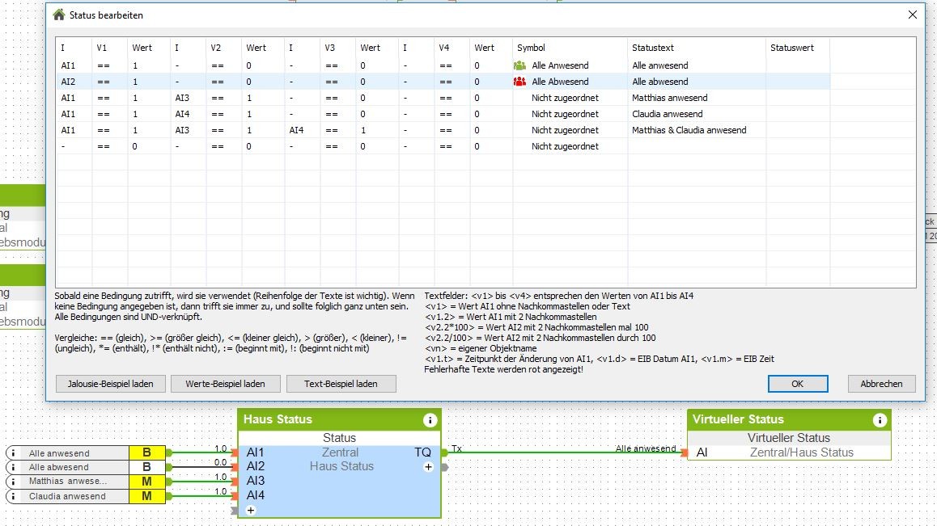Viewport: 937px width, 526px height.
Task: Close the Status bearbeiten dialog
Action: point(913,15)
